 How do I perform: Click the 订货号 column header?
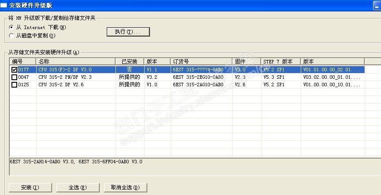(202, 62)
